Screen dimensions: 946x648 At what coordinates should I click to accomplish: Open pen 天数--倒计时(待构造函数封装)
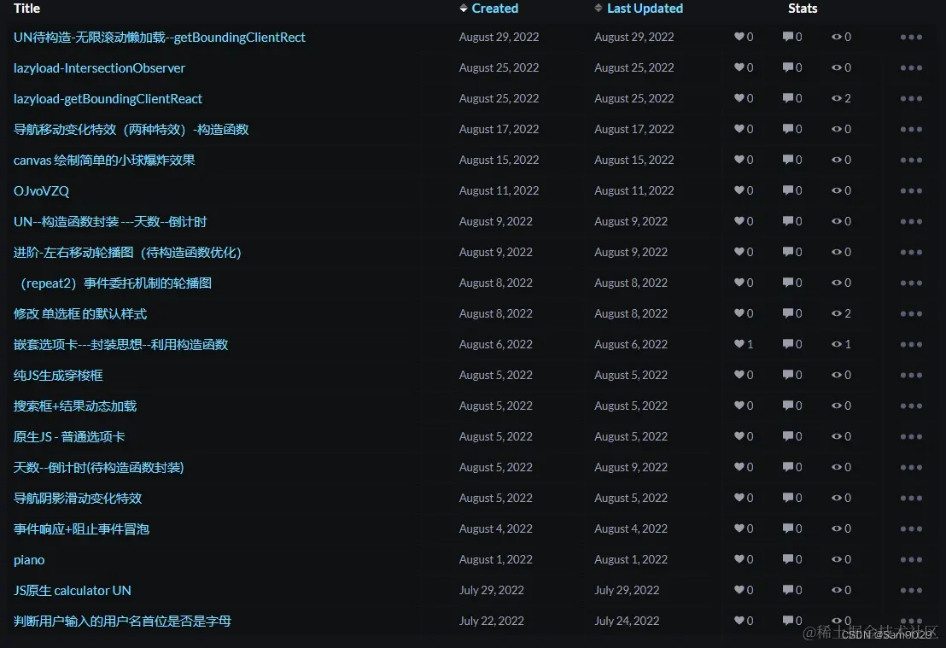98,468
